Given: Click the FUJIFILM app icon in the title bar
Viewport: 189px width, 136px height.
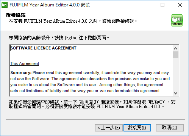Looking at the screenshot, I should click(x=5, y=5).
